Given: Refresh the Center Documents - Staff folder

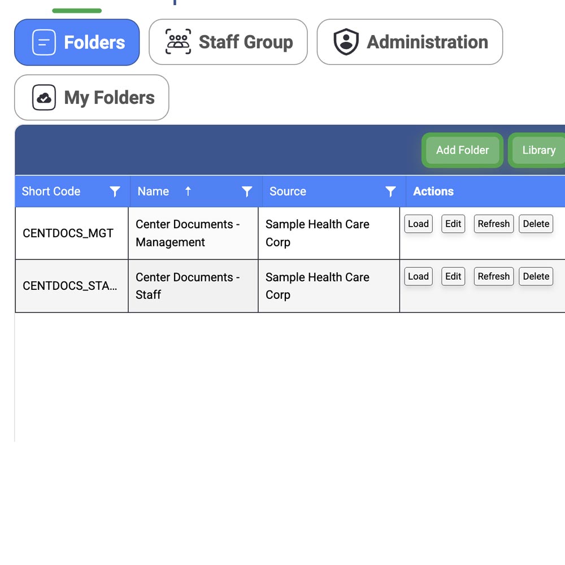Looking at the screenshot, I should click(x=494, y=276).
